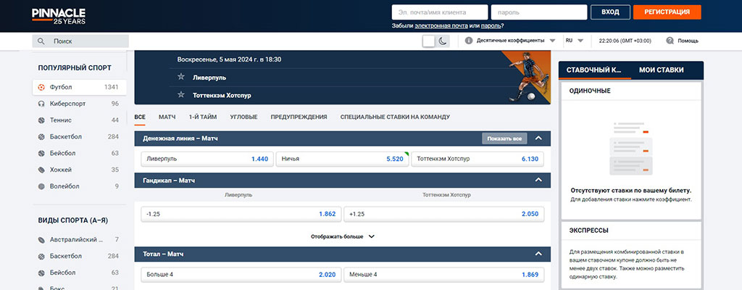The height and width of the screenshot is (290, 742).
Task: Favorite Тоттенхэм Хотспур with the star icon
Action: (x=180, y=95)
